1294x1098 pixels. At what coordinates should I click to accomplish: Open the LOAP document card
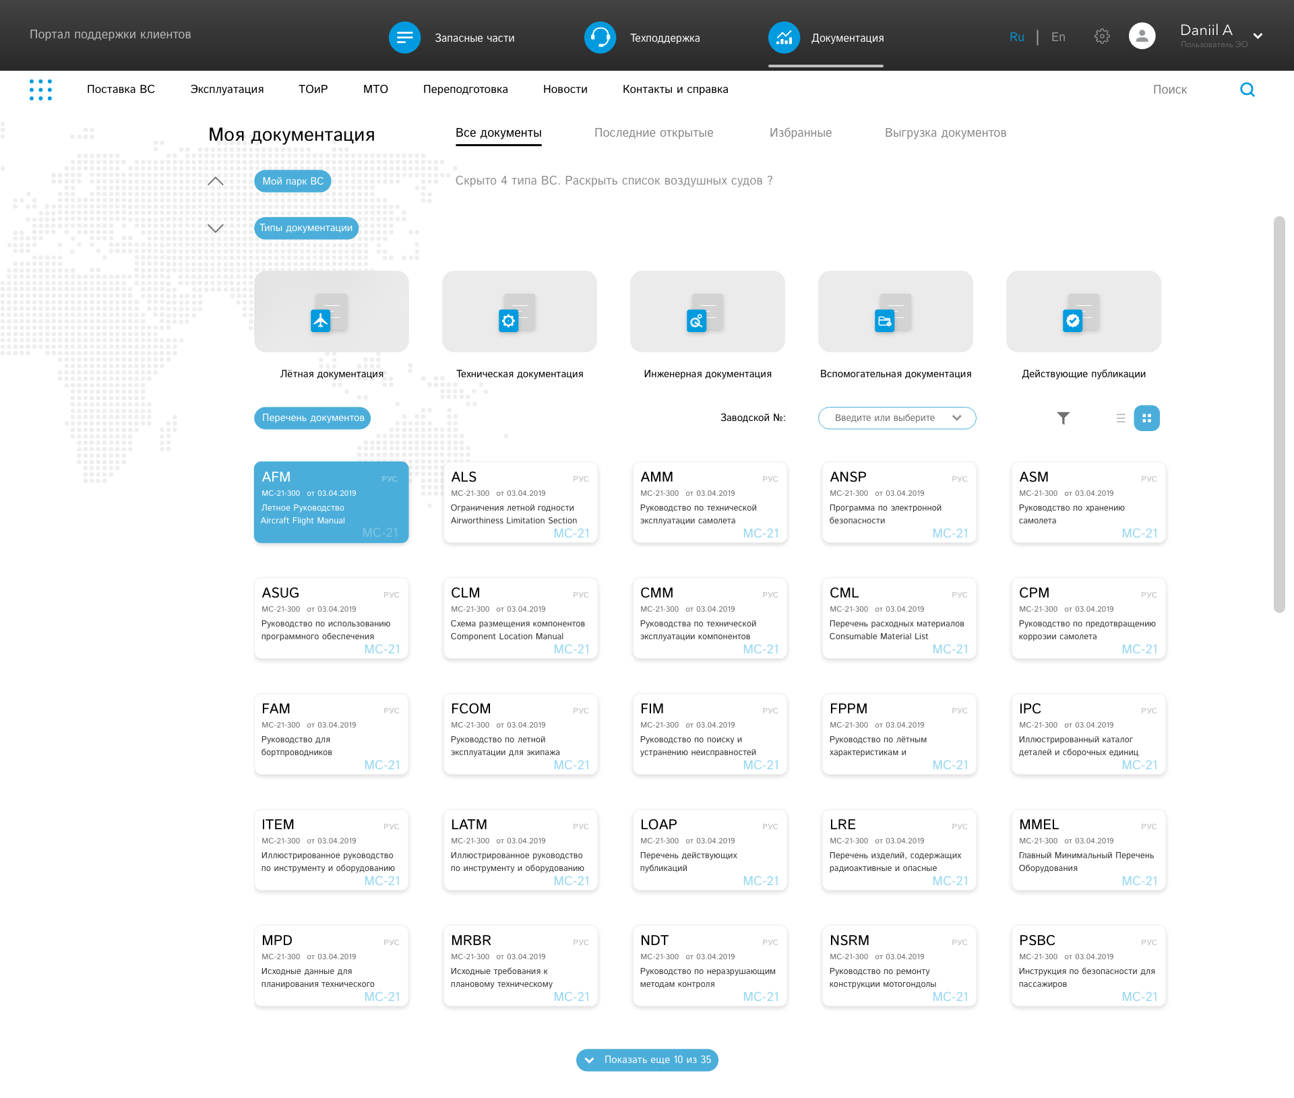pos(710,849)
